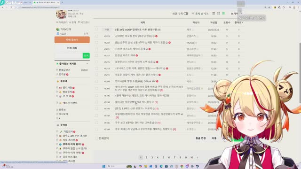Click the browser zoom magnifier icon

tap(265, 8)
